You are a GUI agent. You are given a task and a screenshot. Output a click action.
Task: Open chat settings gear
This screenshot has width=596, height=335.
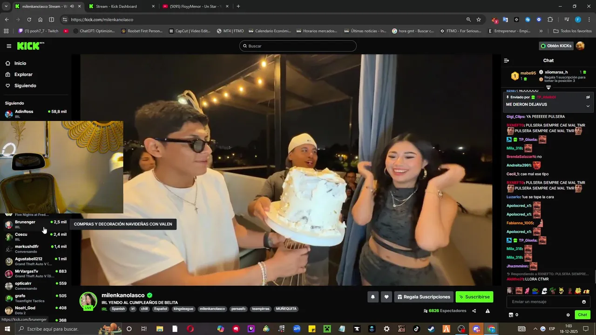[x=568, y=315]
